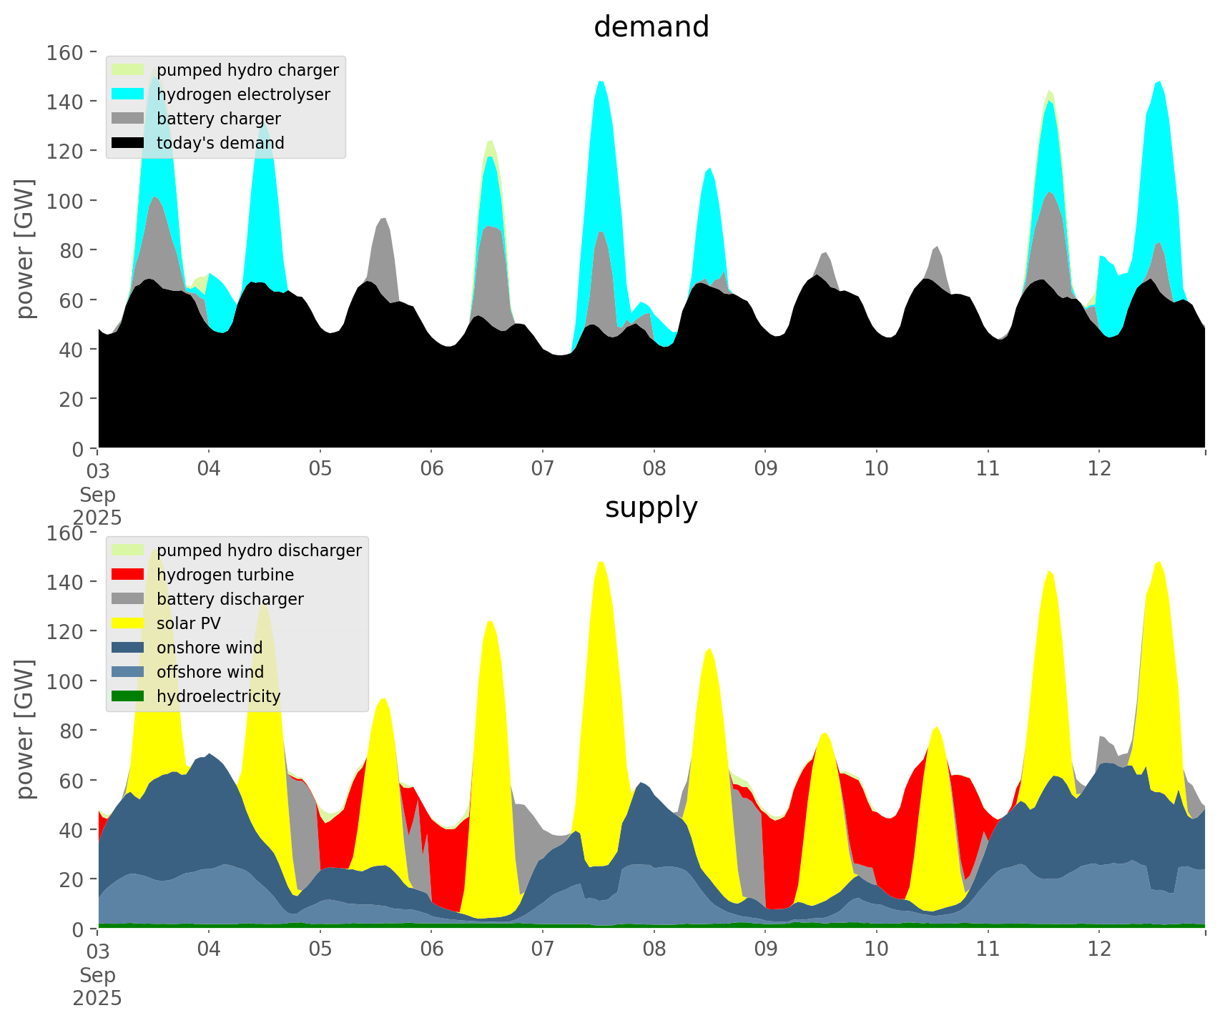Click the 100 tick on the supply y-axis
Image resolution: width=1220 pixels, height=1023 pixels.
pos(65,681)
